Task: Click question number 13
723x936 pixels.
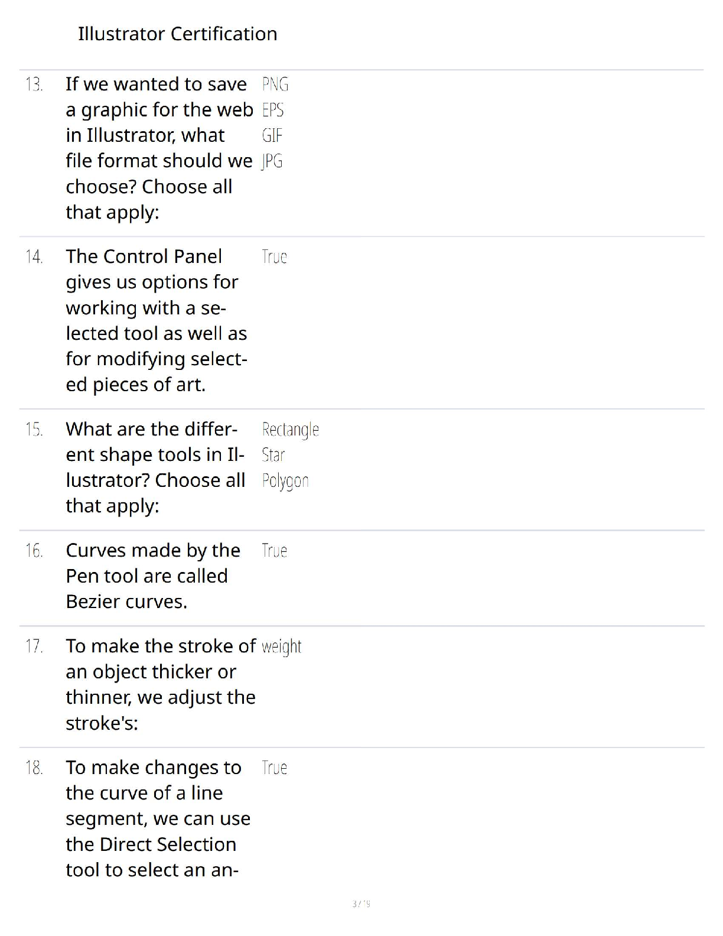Action: click(34, 85)
